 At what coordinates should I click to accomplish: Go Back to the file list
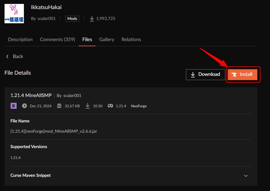click(x=18, y=57)
